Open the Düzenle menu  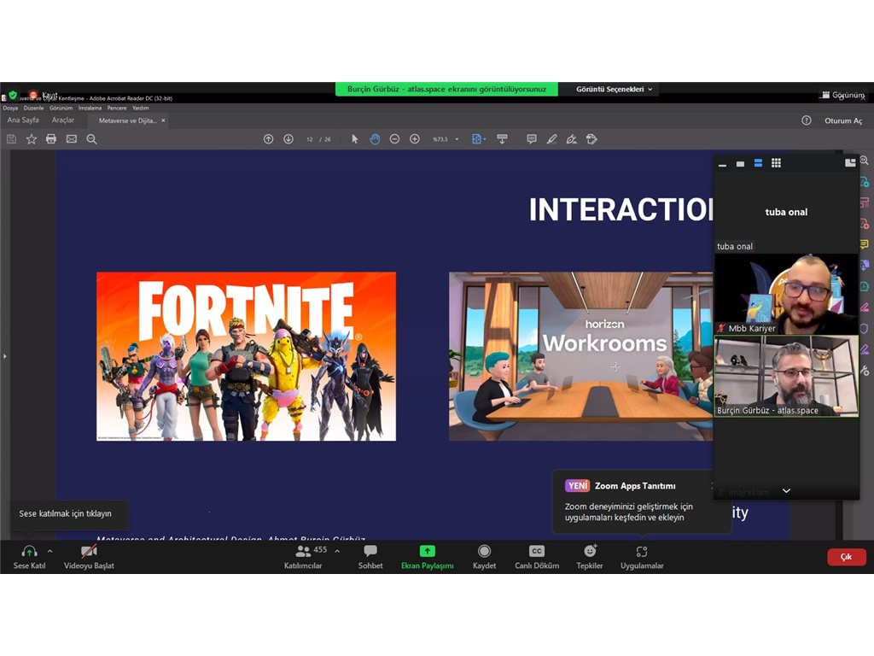(33, 108)
